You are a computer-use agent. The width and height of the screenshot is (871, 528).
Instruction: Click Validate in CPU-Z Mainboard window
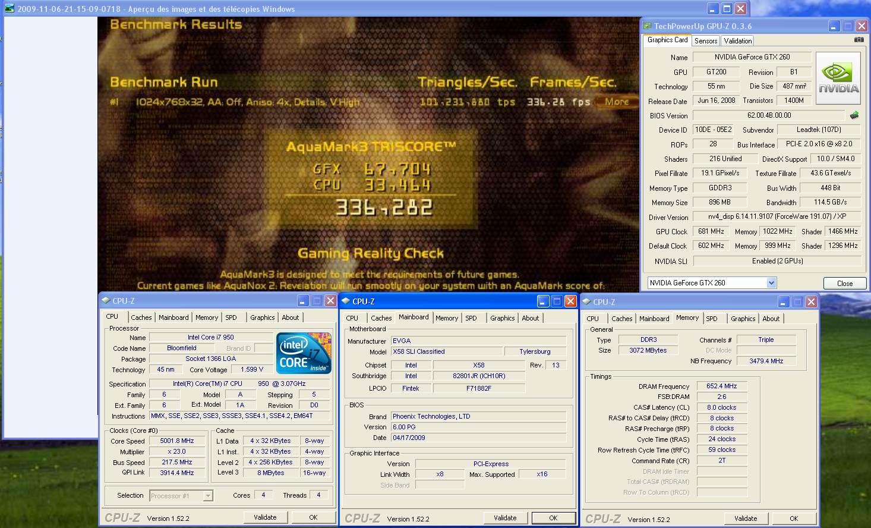(505, 518)
